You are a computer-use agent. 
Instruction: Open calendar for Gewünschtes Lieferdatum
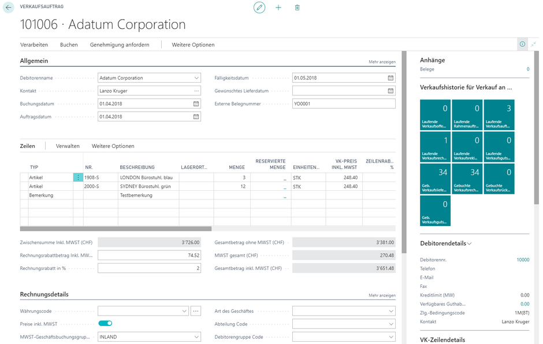390,91
